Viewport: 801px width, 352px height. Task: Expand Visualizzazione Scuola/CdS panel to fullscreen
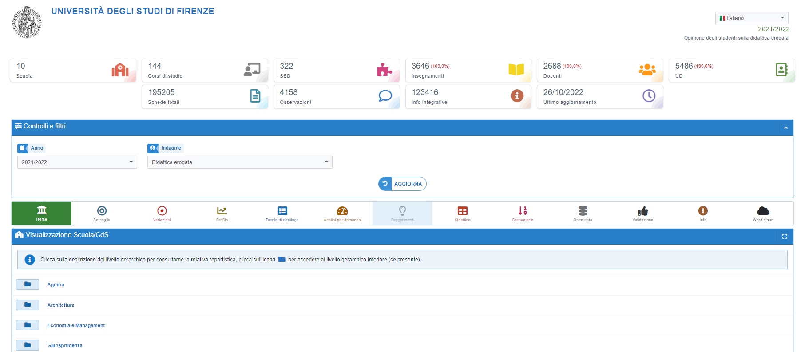785,237
